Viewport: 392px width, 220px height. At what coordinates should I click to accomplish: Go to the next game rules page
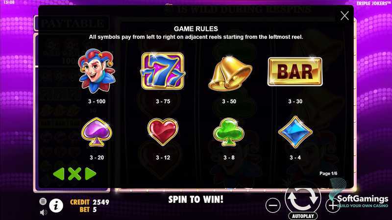click(x=90, y=174)
